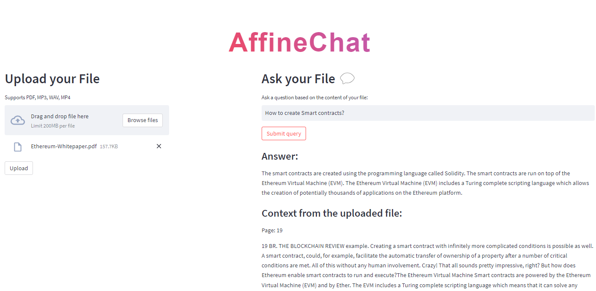Remove the Ethereum-Whitepaper.pdf file with X
The width and height of the screenshot is (596, 291).
(159, 146)
